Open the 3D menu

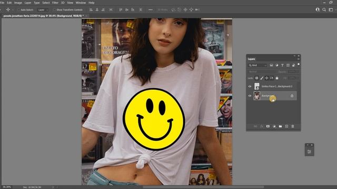pos(63,3)
